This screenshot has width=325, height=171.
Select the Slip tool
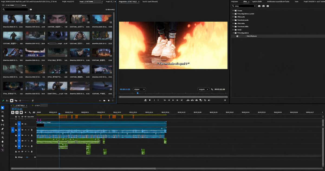2,125
